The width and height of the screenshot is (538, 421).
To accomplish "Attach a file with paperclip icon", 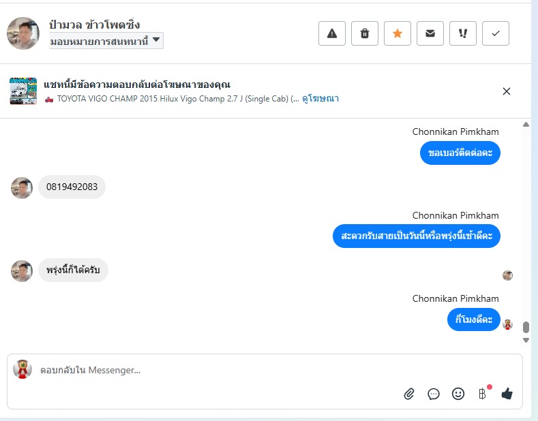I will click(x=408, y=394).
